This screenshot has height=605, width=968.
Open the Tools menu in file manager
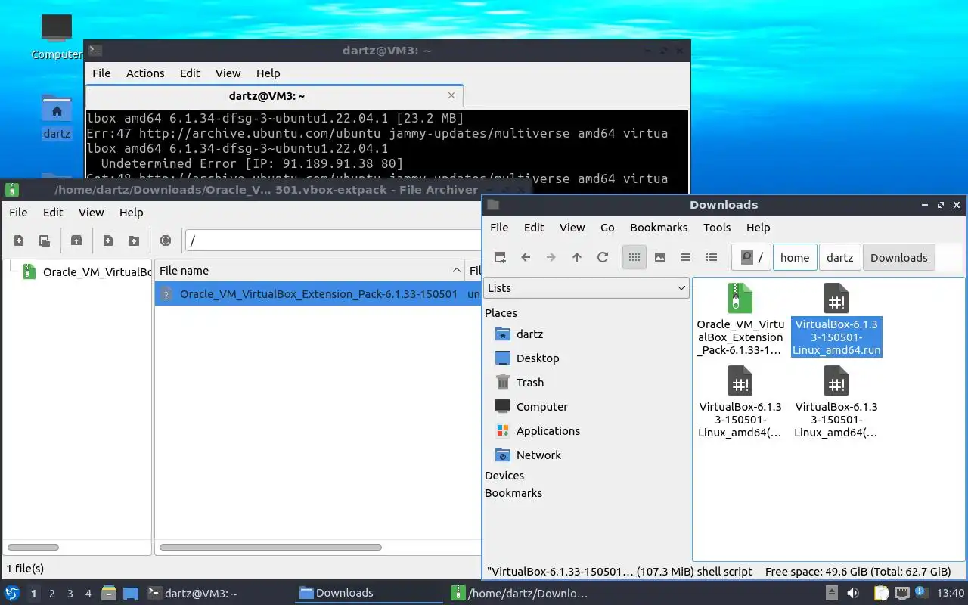pos(717,228)
